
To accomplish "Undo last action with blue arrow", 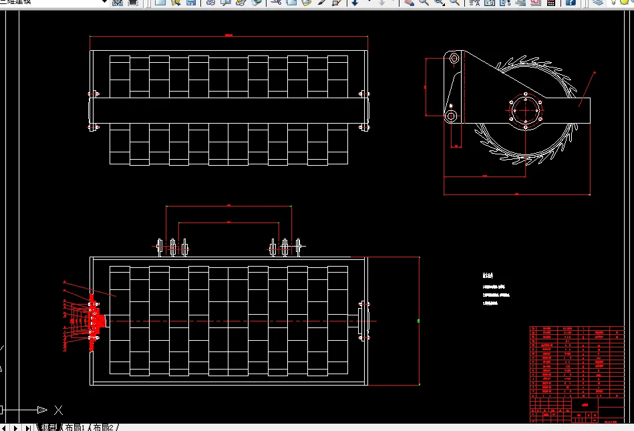I will 355,3.
